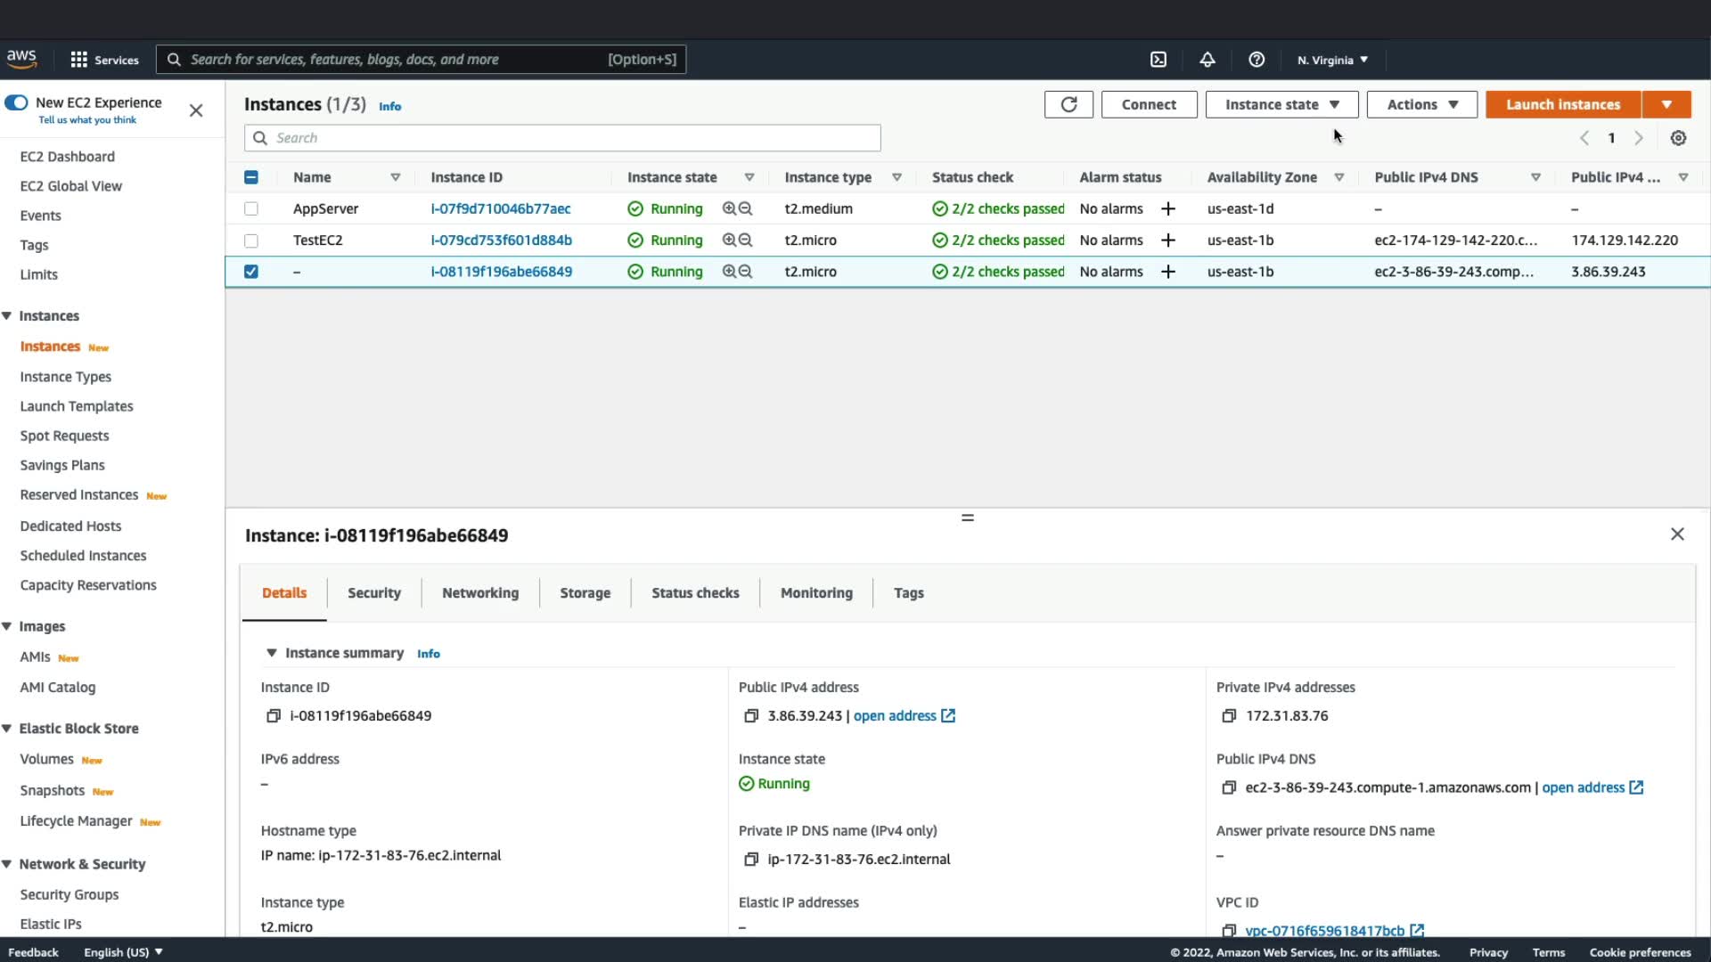The width and height of the screenshot is (1711, 962).
Task: Expand the Actions dropdown menu
Action: click(x=1421, y=104)
